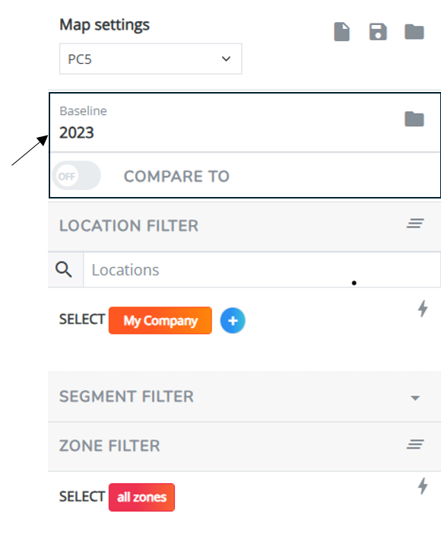The image size is (441, 556).
Task: Add a location with the blue plus button
Action: [x=233, y=320]
